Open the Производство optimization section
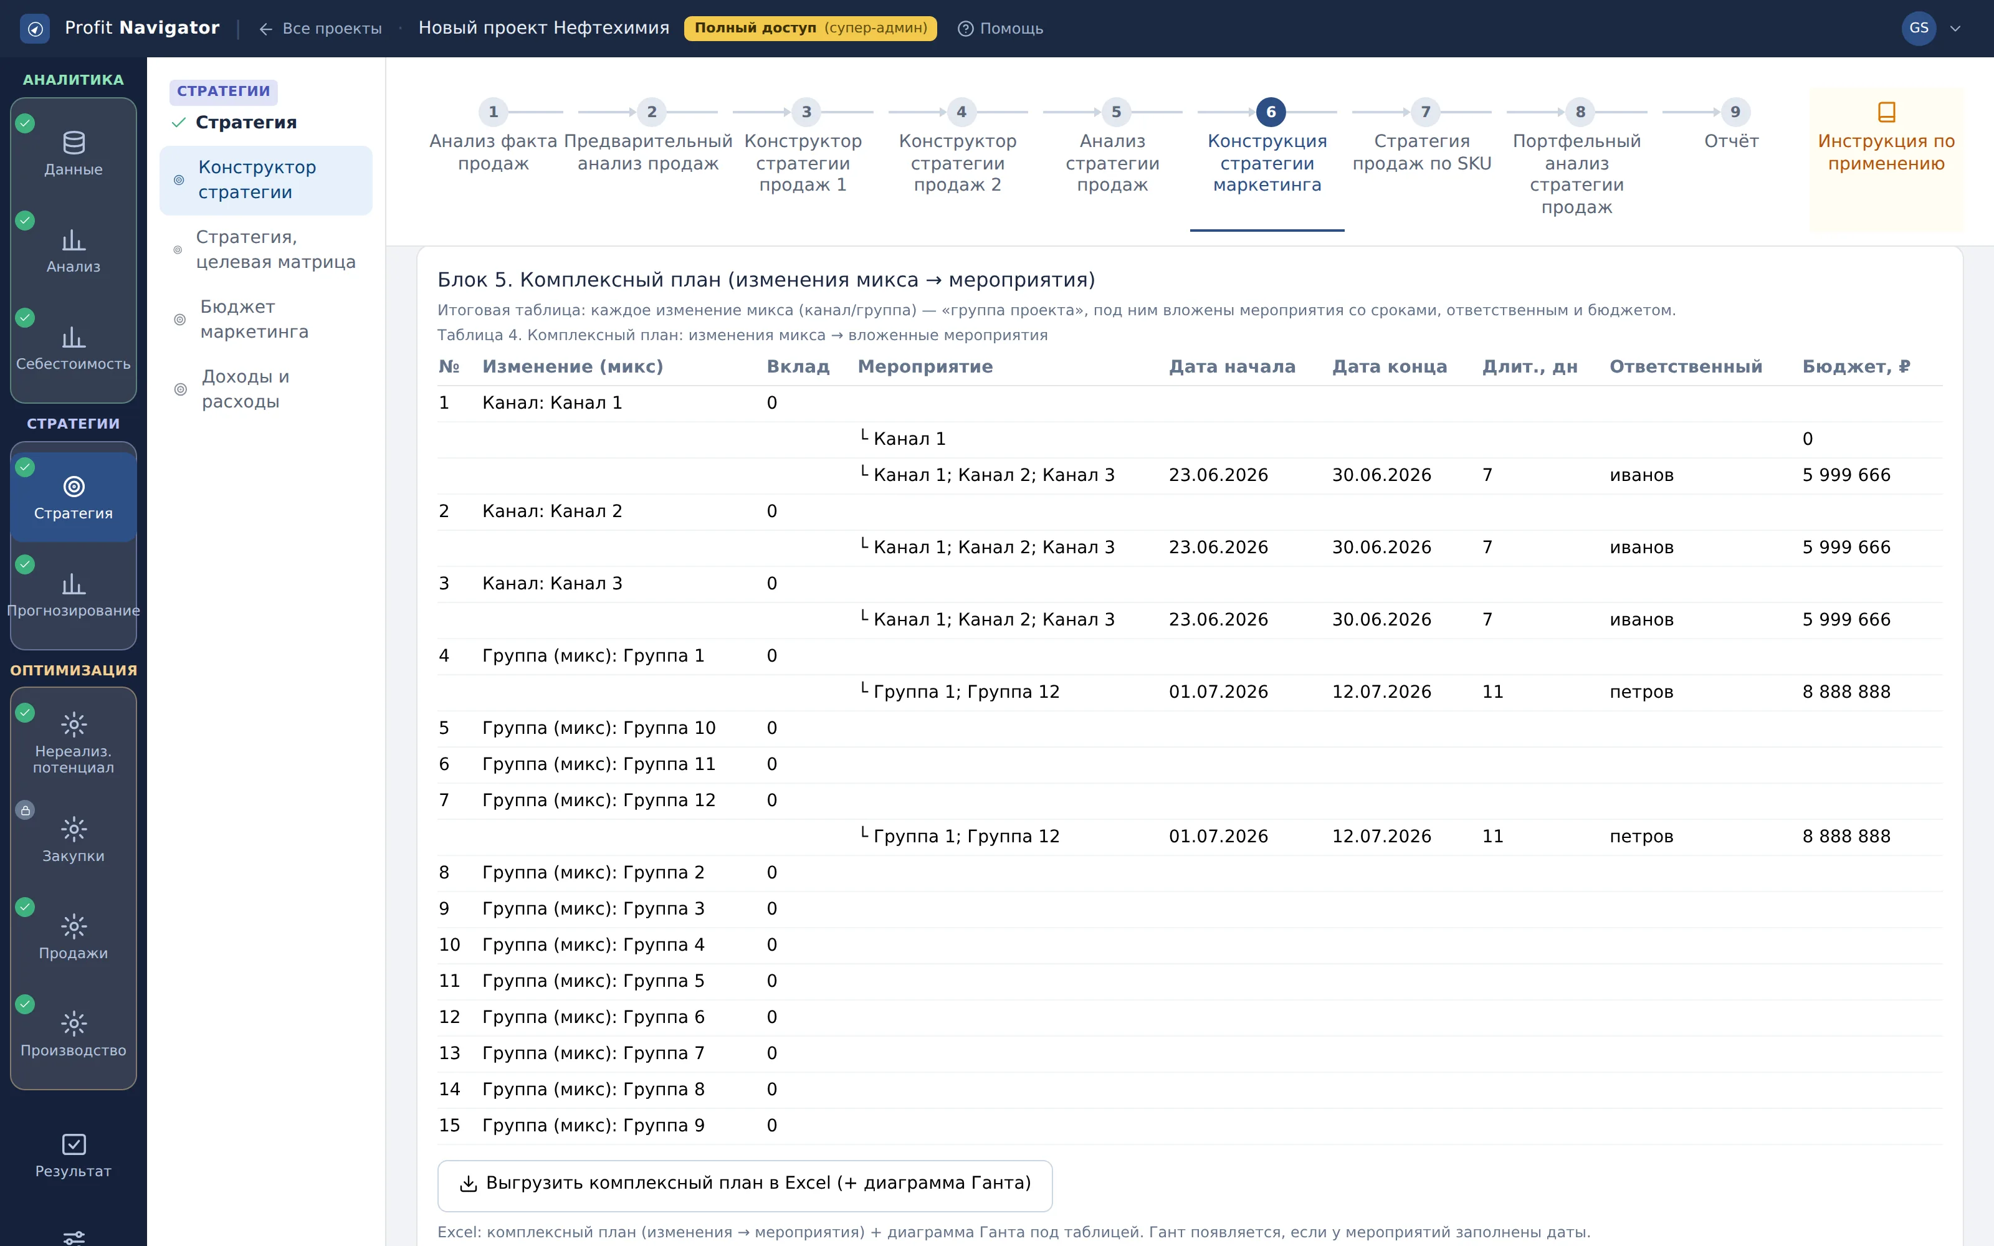 point(74,1034)
